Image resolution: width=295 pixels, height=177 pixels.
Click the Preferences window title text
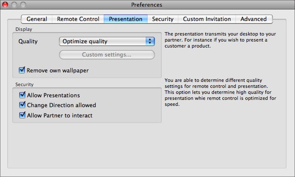pos(147,5)
